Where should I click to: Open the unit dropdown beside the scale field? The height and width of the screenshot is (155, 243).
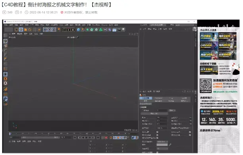(172, 110)
